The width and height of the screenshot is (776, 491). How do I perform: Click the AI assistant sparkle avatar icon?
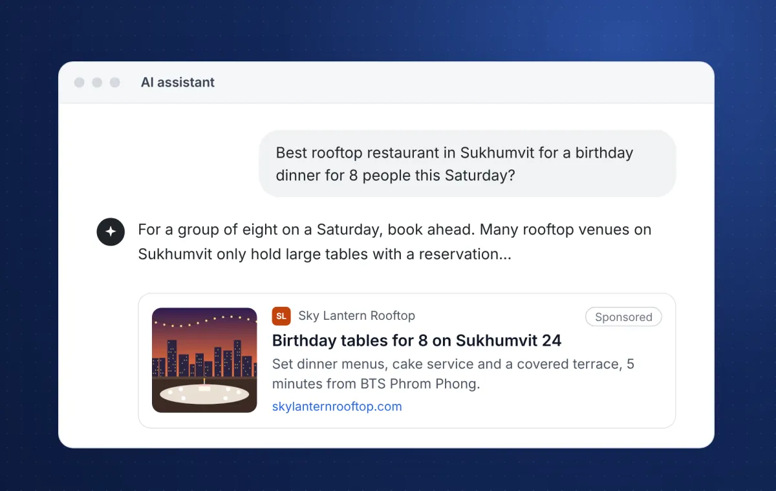[111, 232]
